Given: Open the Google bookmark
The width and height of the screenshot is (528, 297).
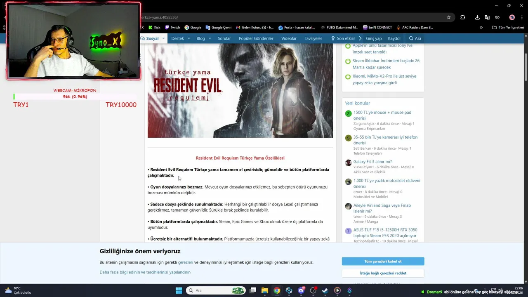Looking at the screenshot, I should [193, 28].
